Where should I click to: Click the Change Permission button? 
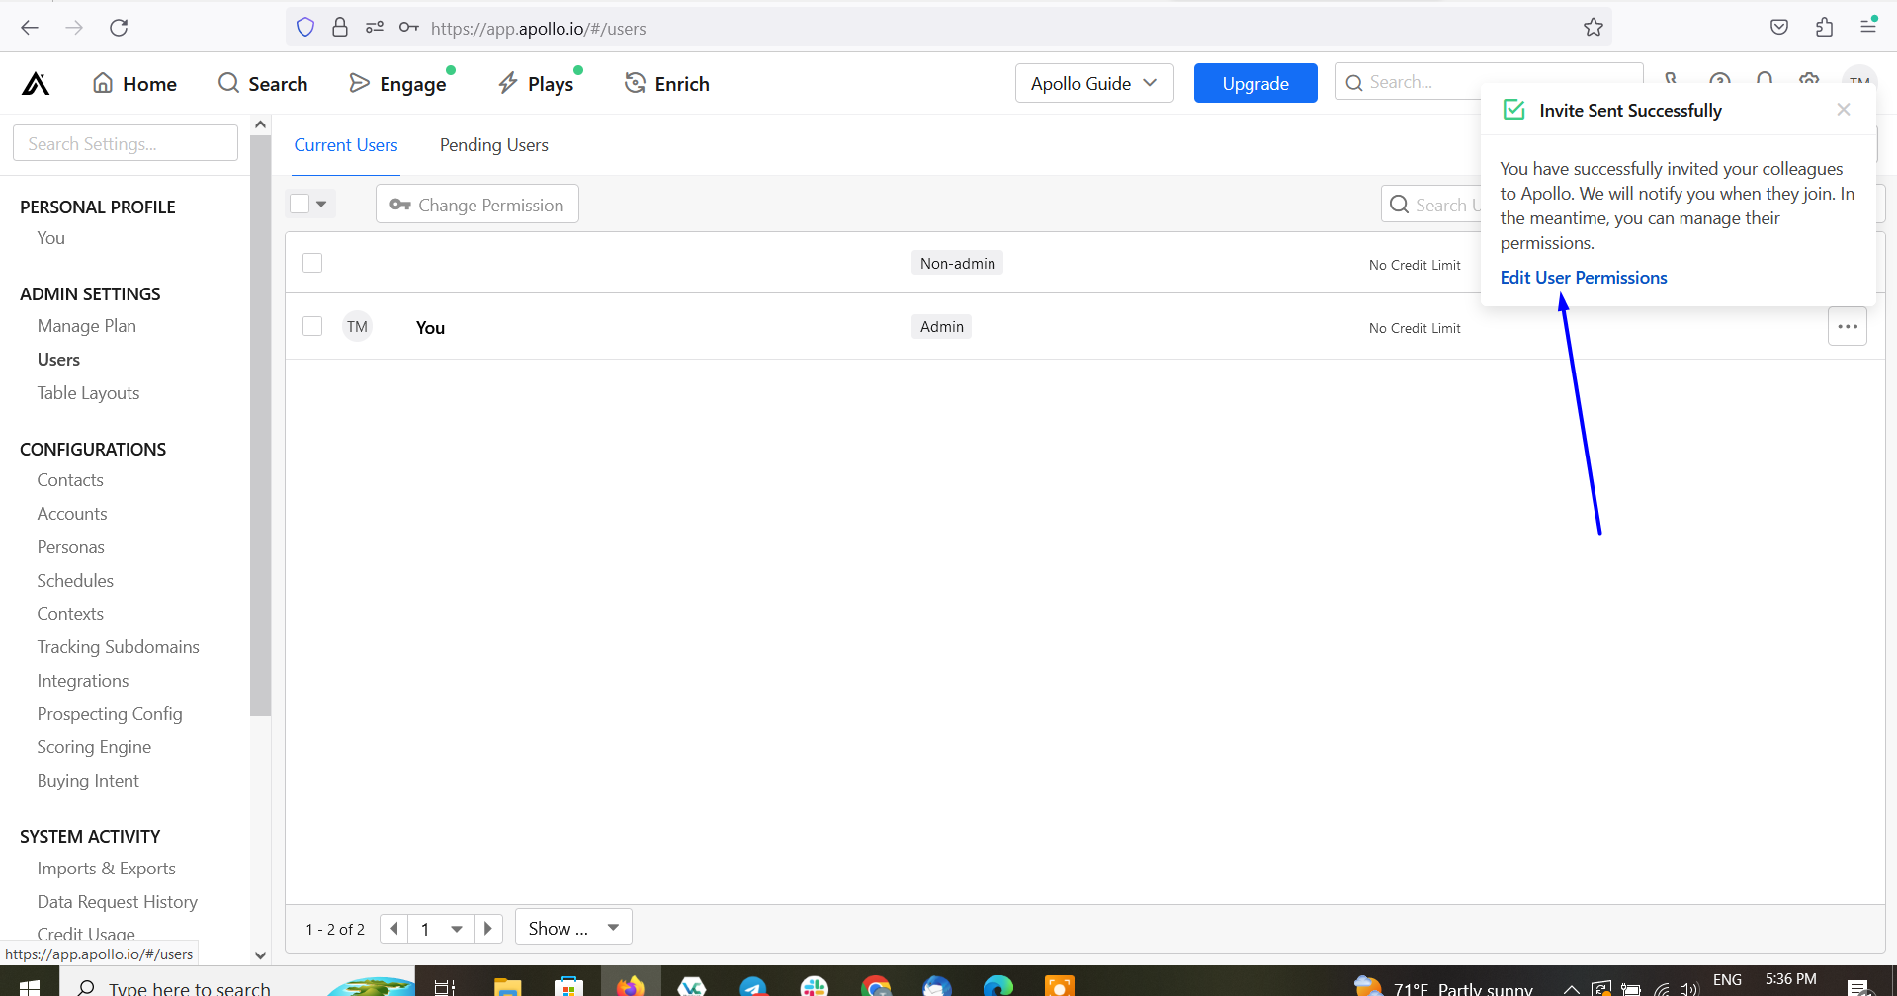pos(477,205)
